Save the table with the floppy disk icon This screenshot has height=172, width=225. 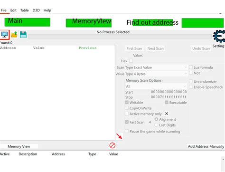click(23, 35)
